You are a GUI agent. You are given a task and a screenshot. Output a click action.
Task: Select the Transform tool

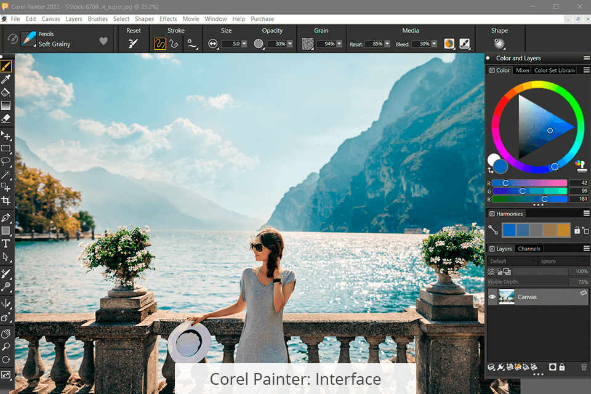coord(6,187)
